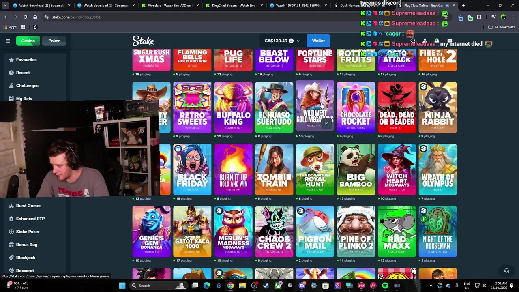Open the Apps bookmark shortcut
This screenshot has width=519, height=292.
pos(10,27)
